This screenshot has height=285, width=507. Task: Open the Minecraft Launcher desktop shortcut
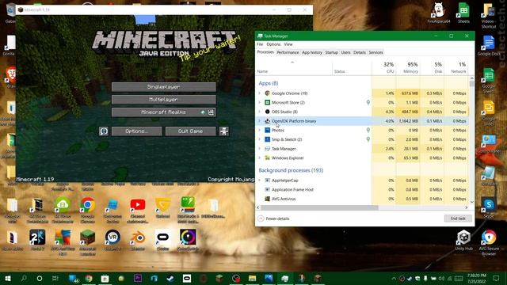click(88, 242)
